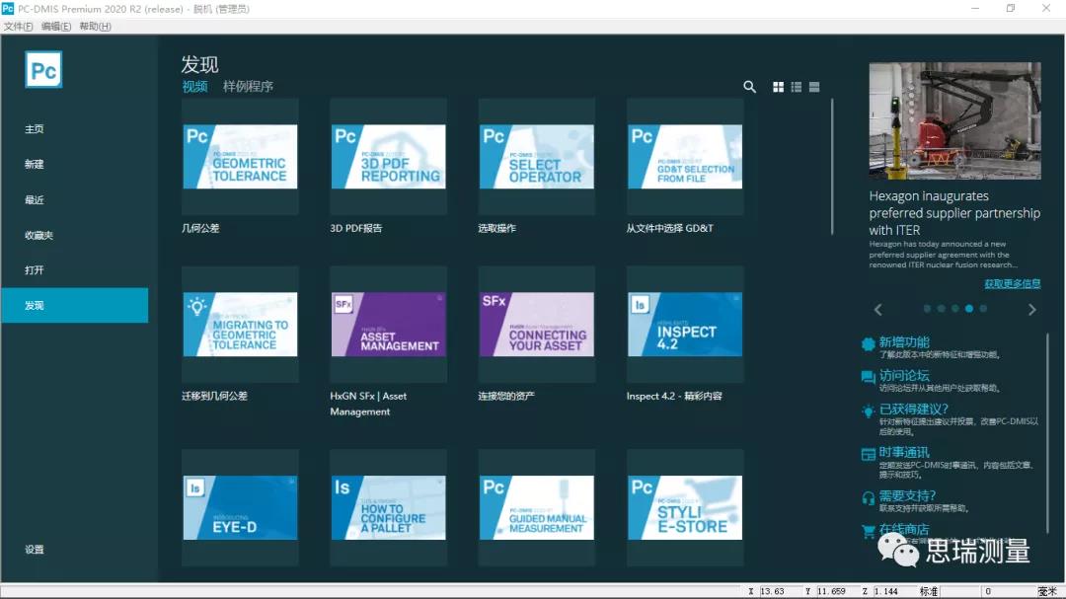Image resolution: width=1066 pixels, height=599 pixels.
Task: Open the Geometric Tolerance video thumbnail
Action: (x=240, y=157)
